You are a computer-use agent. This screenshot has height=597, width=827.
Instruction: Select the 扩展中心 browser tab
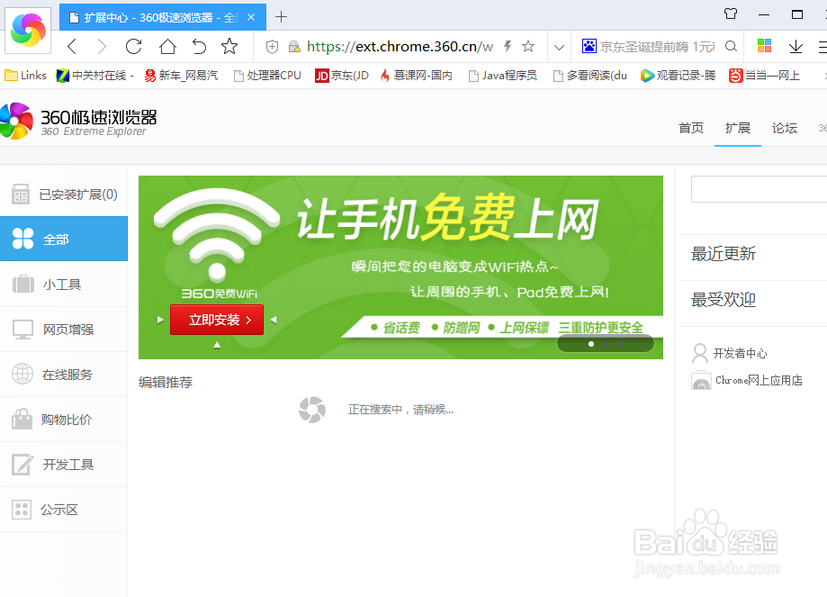163,17
